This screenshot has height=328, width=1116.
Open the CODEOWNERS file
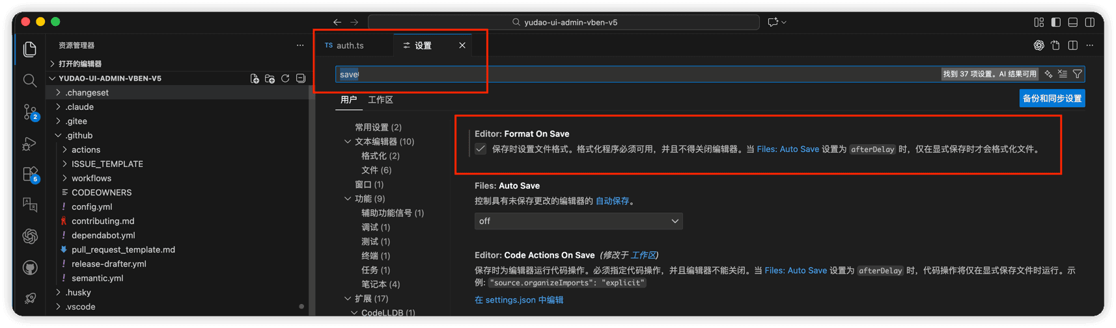(x=102, y=193)
